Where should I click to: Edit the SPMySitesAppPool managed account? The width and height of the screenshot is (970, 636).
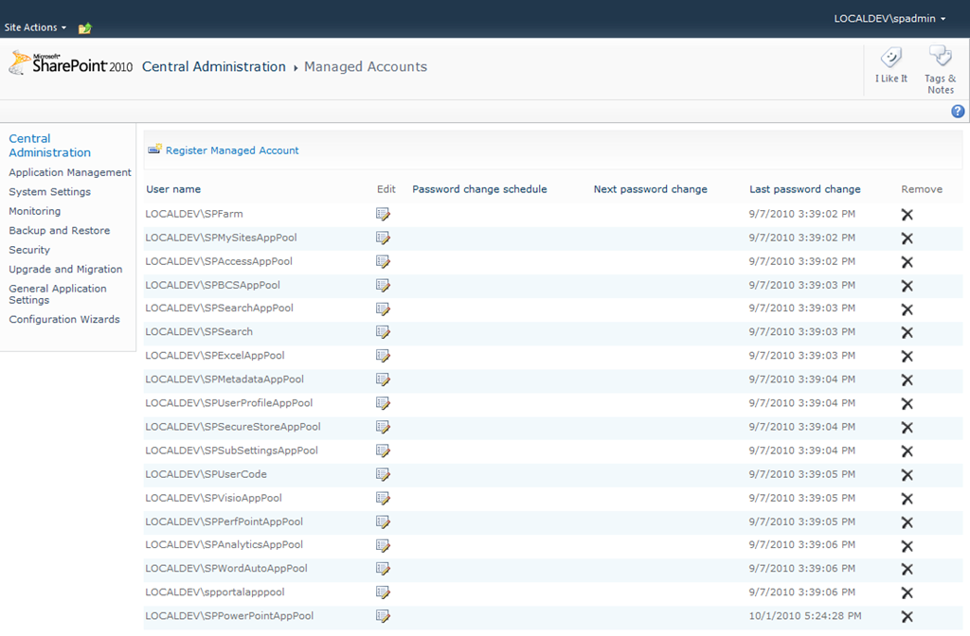pyautogui.click(x=383, y=238)
